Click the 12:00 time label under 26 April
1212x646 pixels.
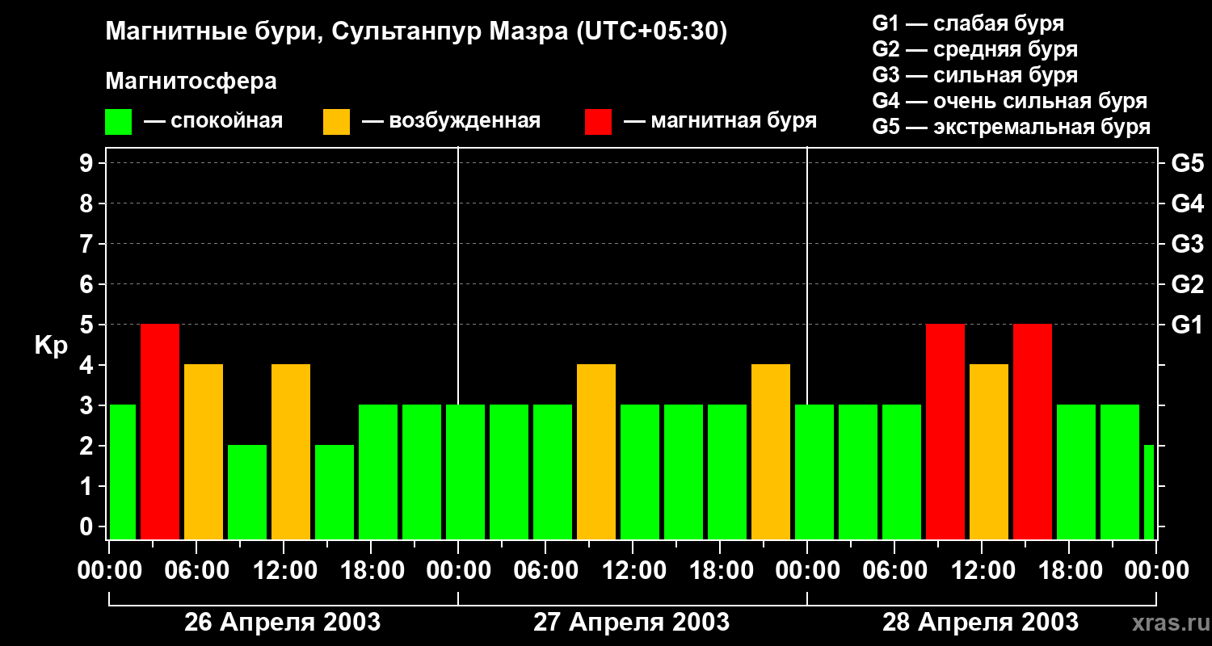coord(284,571)
